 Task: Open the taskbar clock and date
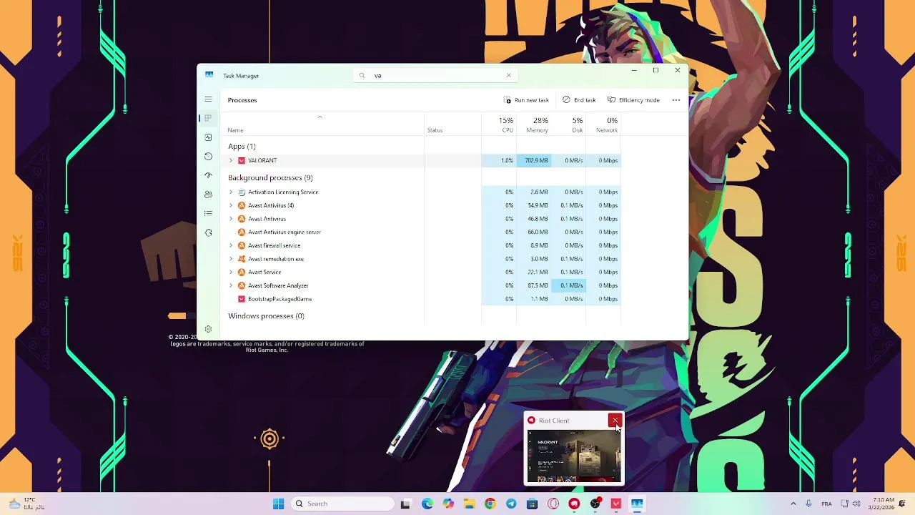click(x=882, y=504)
